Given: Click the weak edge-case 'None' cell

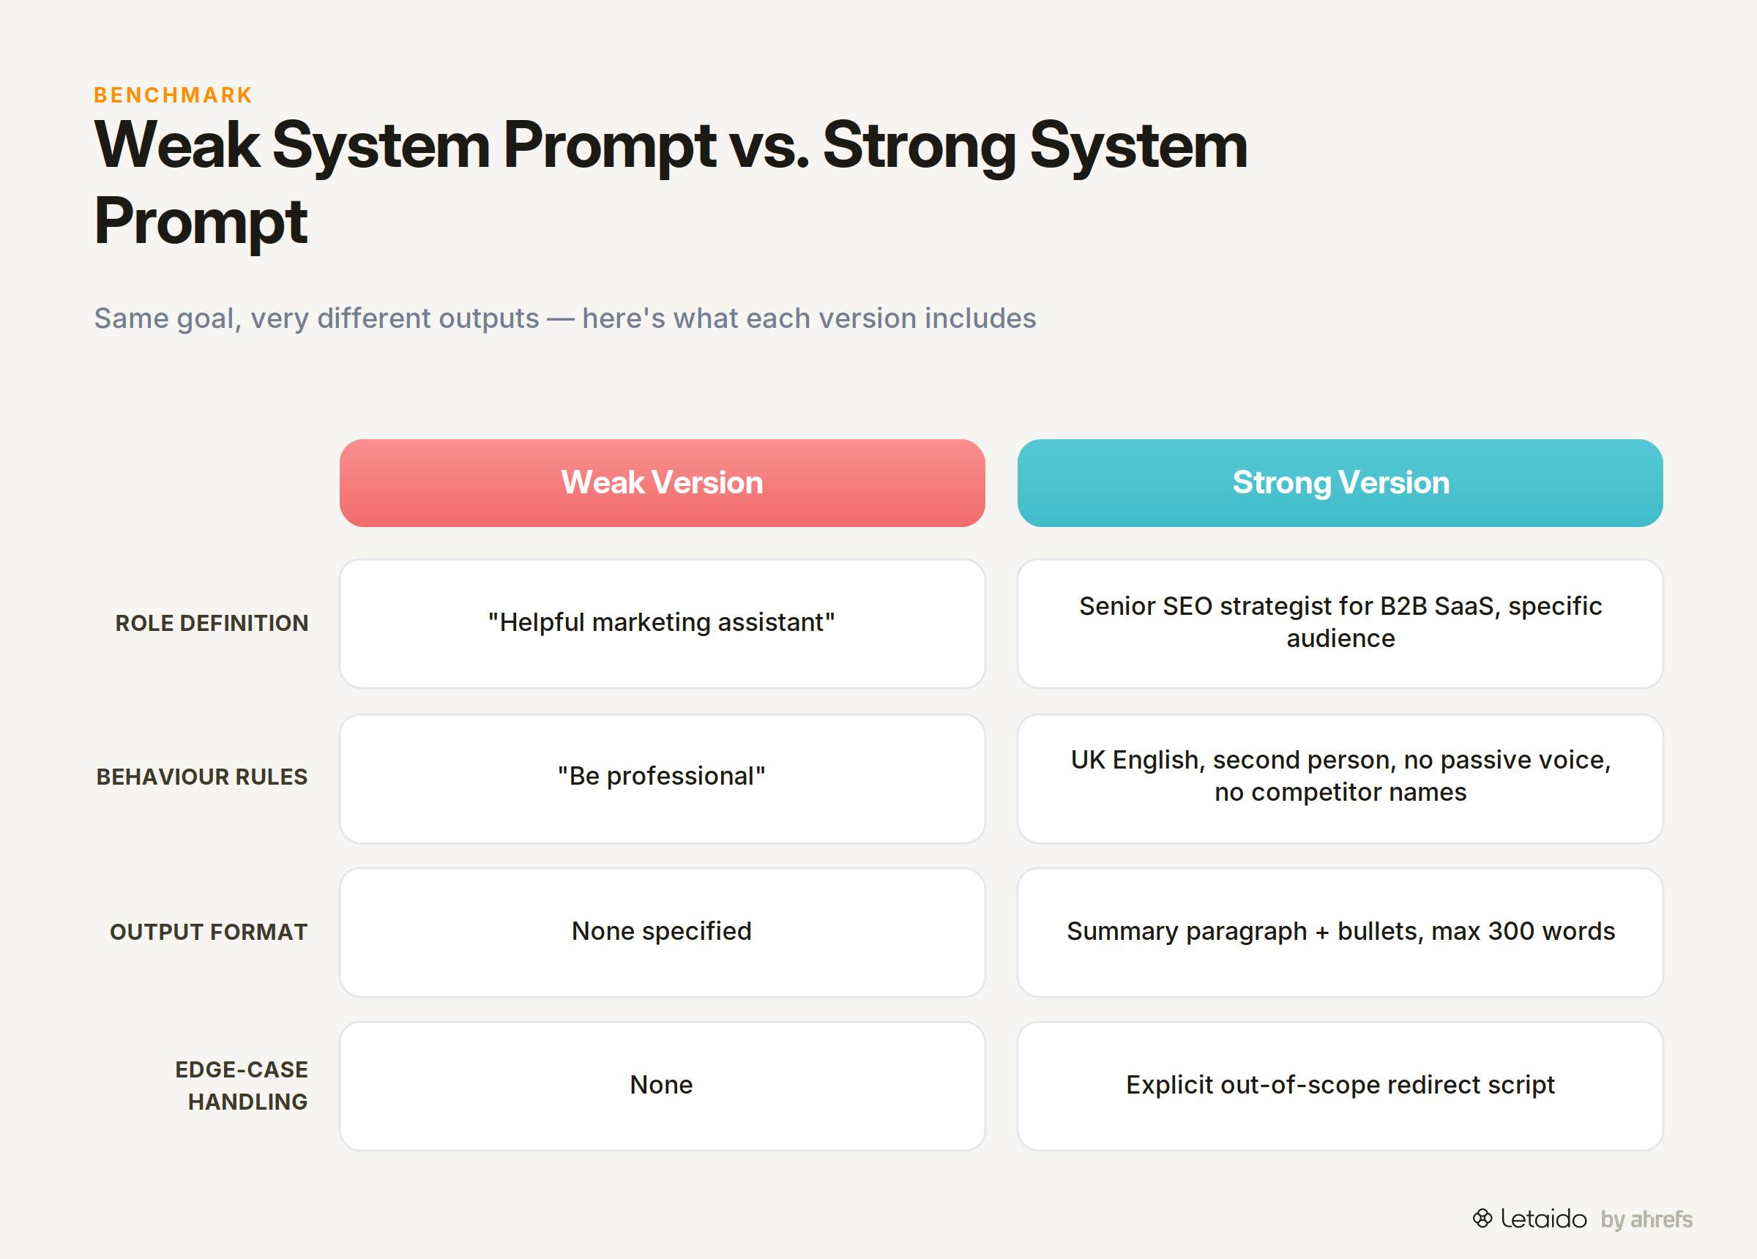Looking at the screenshot, I should (663, 1086).
